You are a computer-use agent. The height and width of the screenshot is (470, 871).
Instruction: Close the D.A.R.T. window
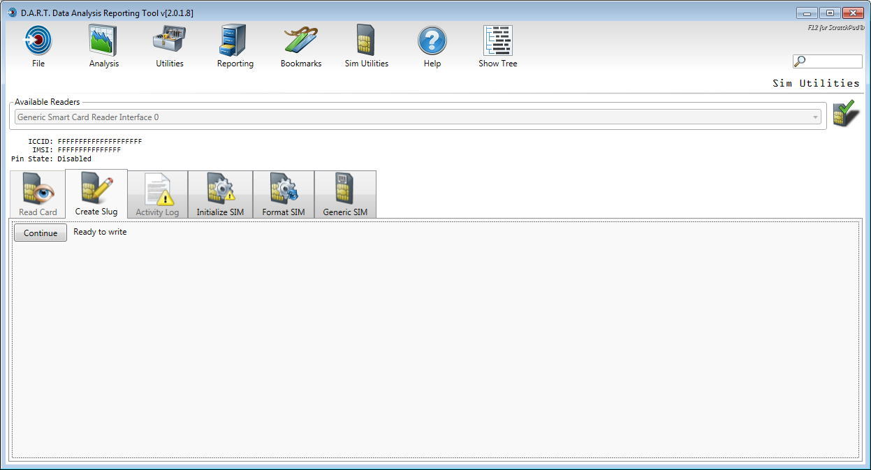[x=853, y=13]
